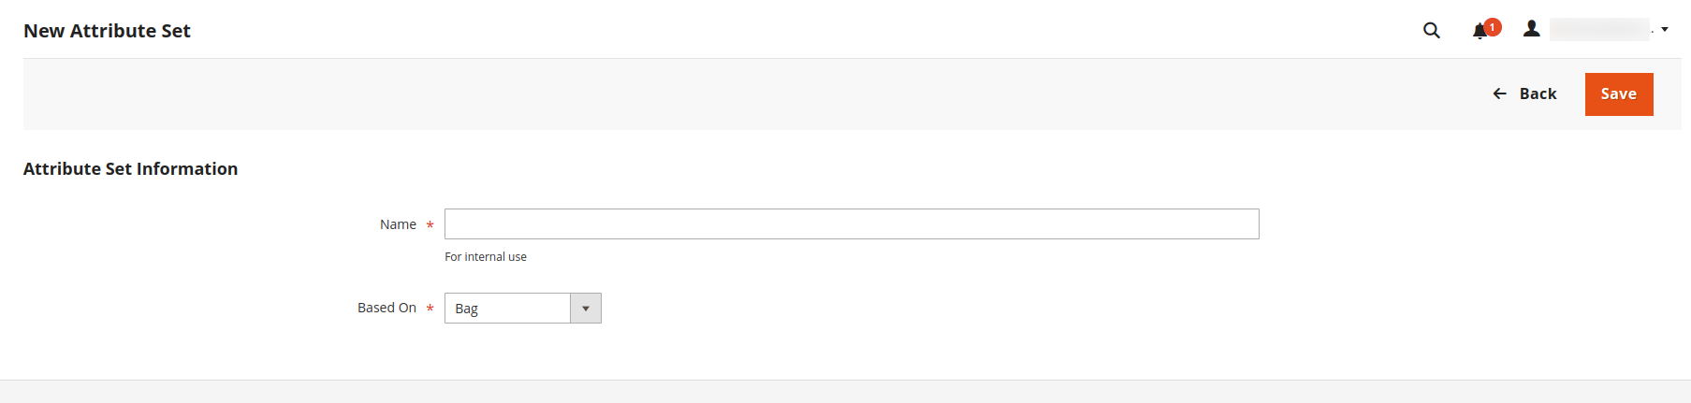The width and height of the screenshot is (1691, 403).
Task: Open the blurred username account menu
Action: [x=1599, y=30]
